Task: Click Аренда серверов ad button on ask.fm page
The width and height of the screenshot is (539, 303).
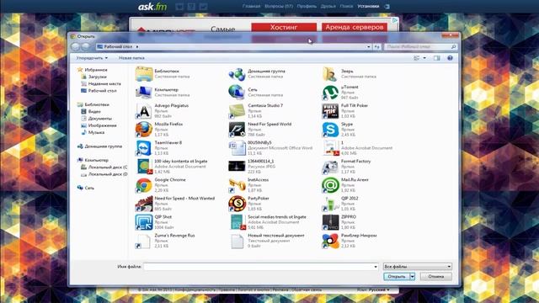Action: [355, 27]
